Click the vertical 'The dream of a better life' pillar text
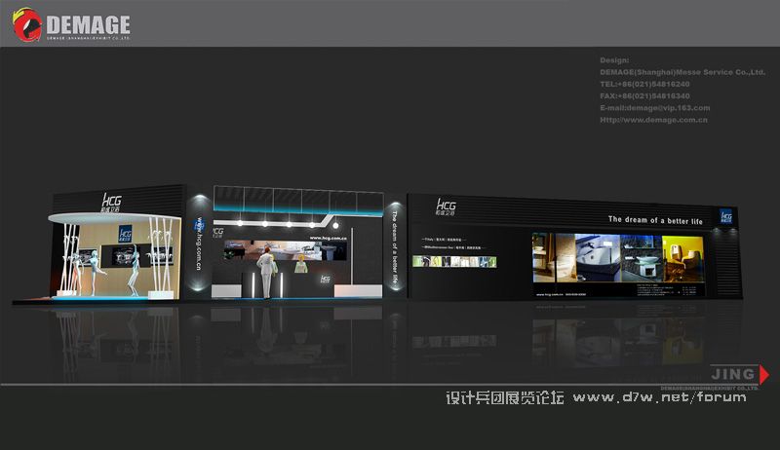 [x=395, y=246]
